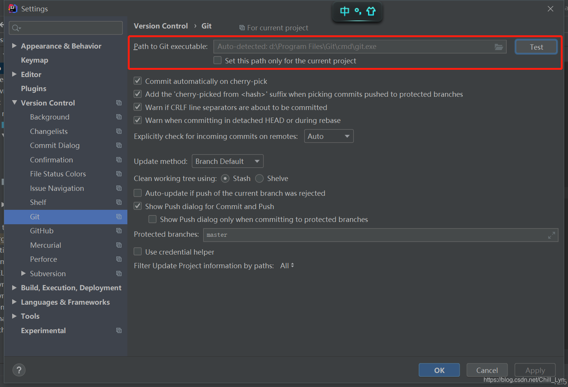The height and width of the screenshot is (387, 568).
Task: Enable Use credential helper checkbox
Action: [138, 252]
